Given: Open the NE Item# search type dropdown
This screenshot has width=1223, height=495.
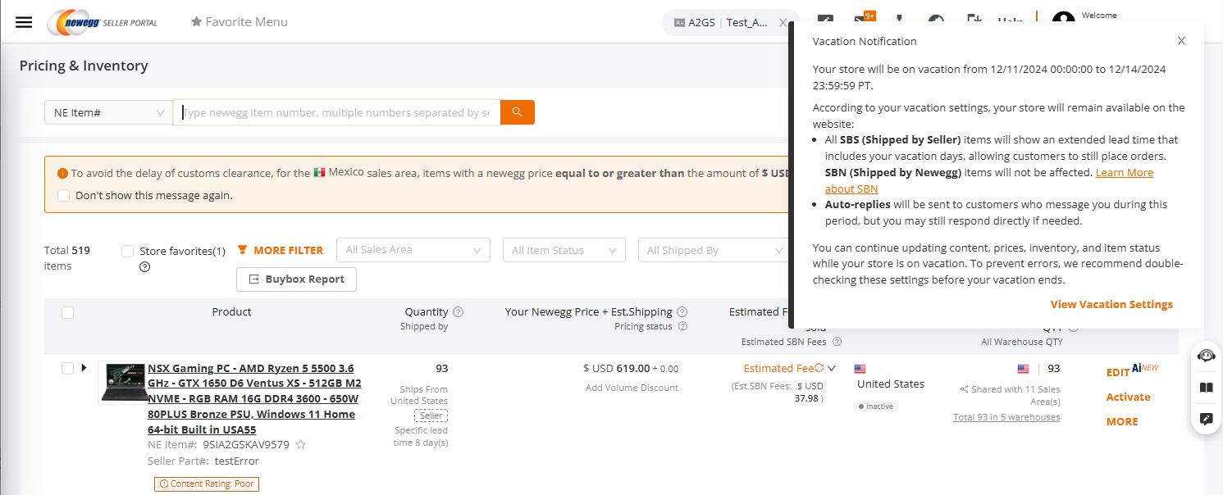Looking at the screenshot, I should [108, 112].
